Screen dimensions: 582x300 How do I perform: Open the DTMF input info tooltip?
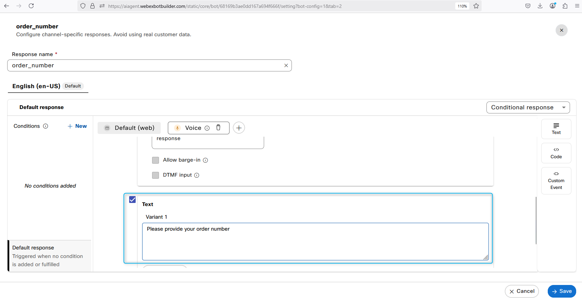pyautogui.click(x=197, y=175)
